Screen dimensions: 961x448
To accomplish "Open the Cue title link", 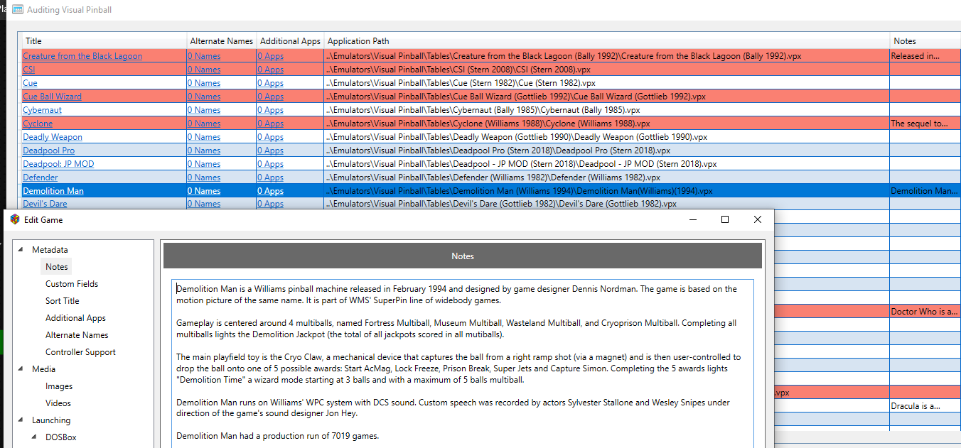I will tap(30, 83).
